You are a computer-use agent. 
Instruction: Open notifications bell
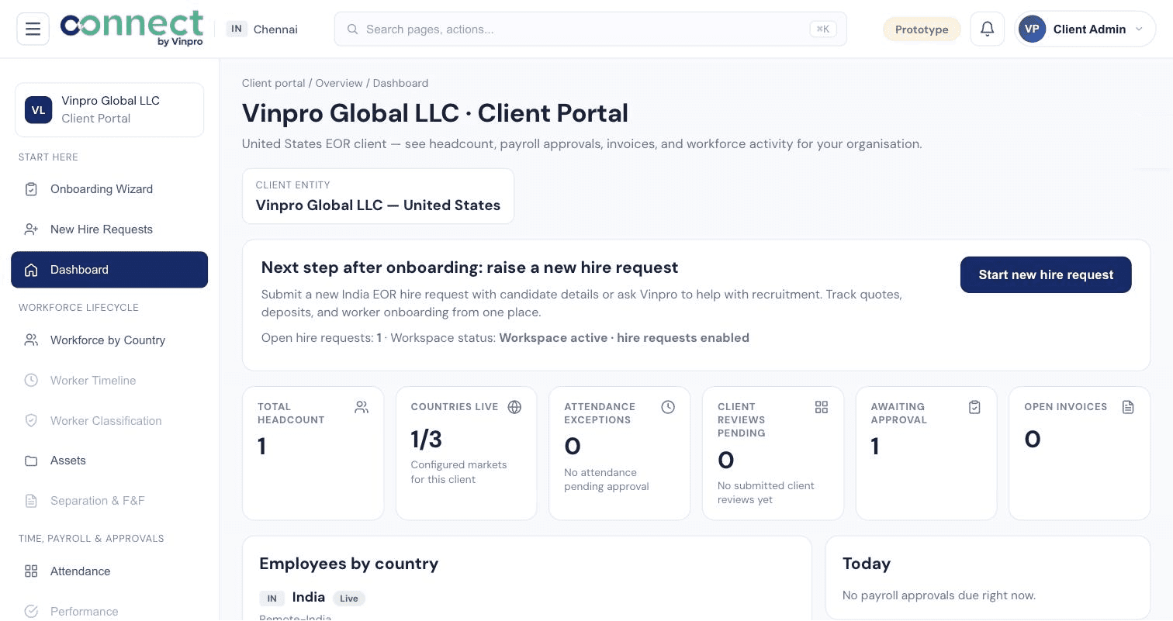[987, 29]
